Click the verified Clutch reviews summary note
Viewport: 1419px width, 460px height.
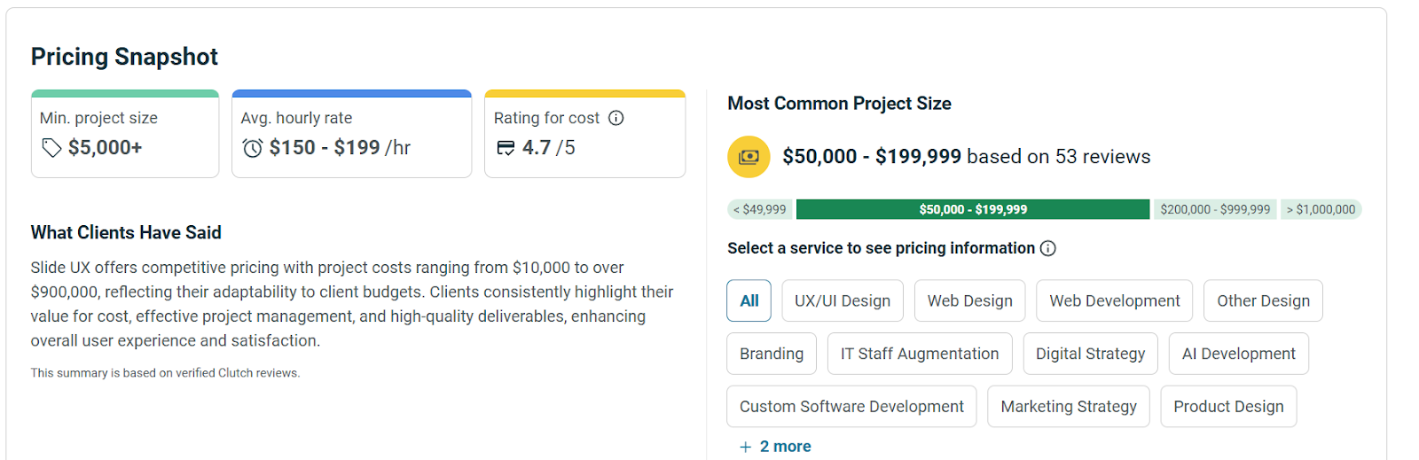pos(165,373)
